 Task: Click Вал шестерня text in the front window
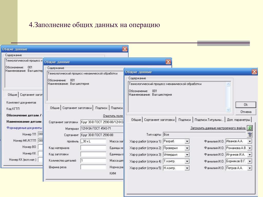(162, 94)
